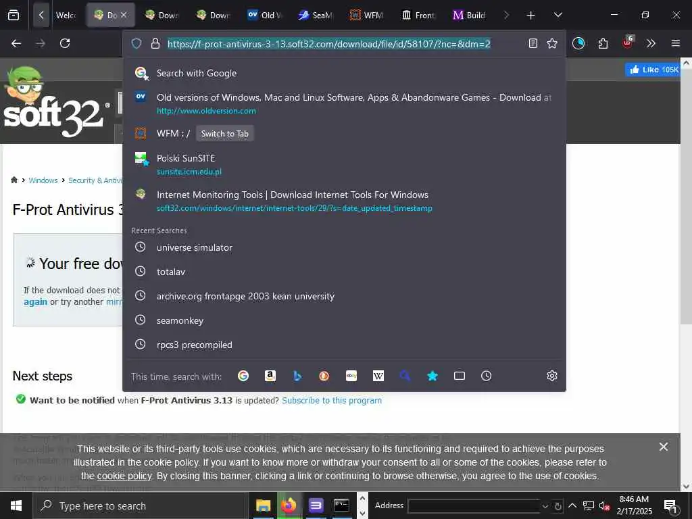Click the URL in the address bar
692x519 pixels.
pos(329,44)
